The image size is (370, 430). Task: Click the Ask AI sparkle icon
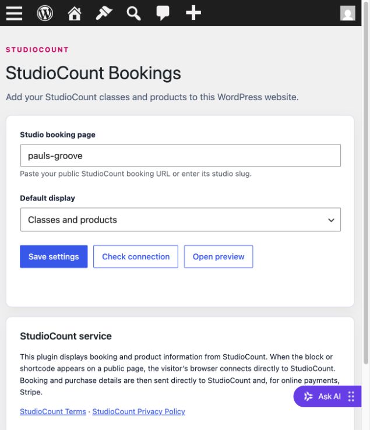coord(308,396)
